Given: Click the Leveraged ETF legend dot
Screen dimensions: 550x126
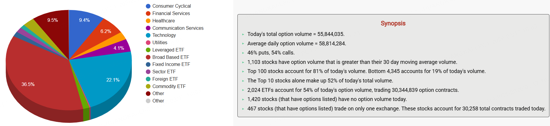Looking at the screenshot, I should tap(148, 50).
